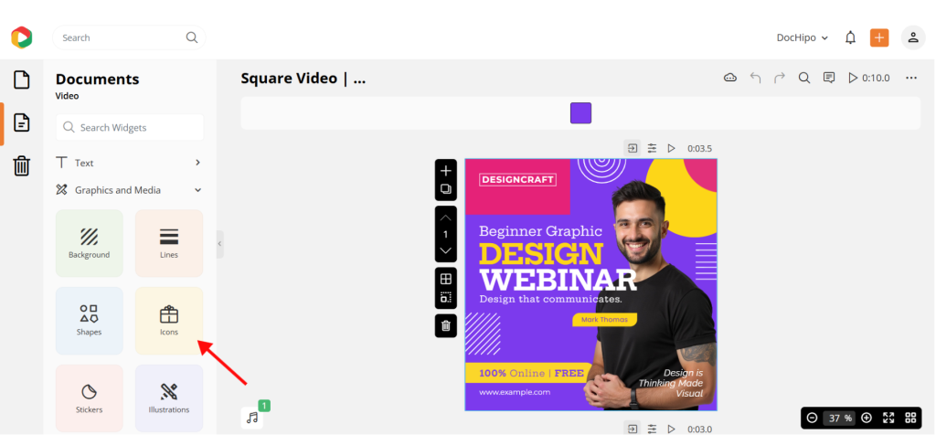
Task: Move page up with the up chevron
Action: 445,217
